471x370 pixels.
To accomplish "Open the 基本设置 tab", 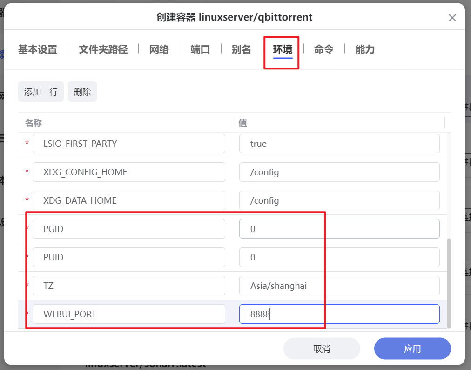I will click(x=38, y=49).
